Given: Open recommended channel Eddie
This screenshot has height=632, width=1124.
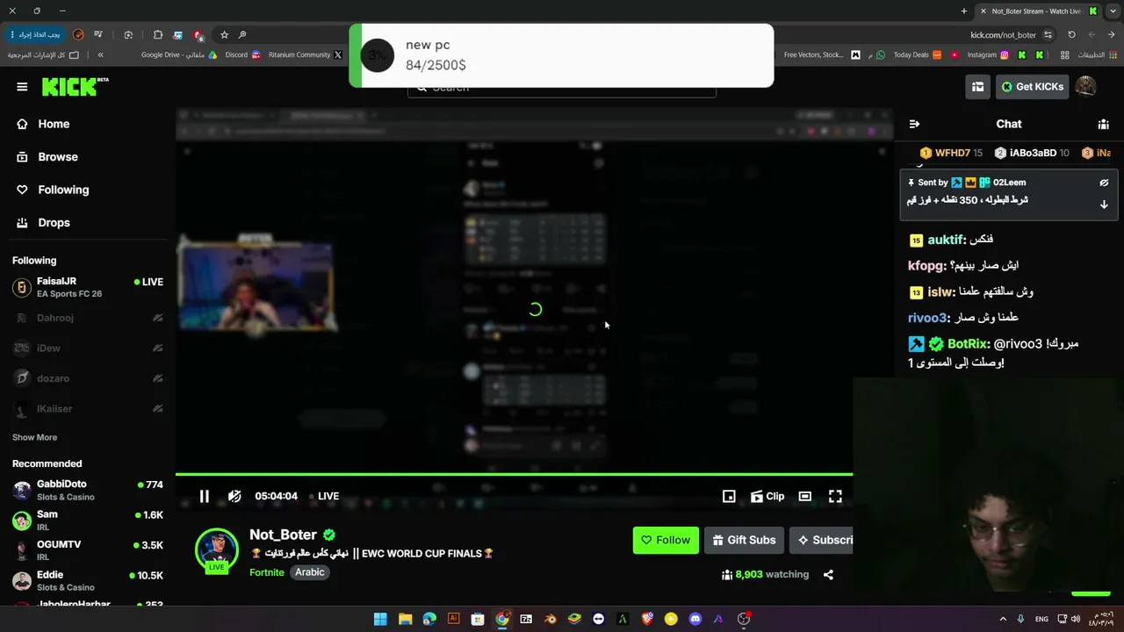Looking at the screenshot, I should tap(88, 580).
